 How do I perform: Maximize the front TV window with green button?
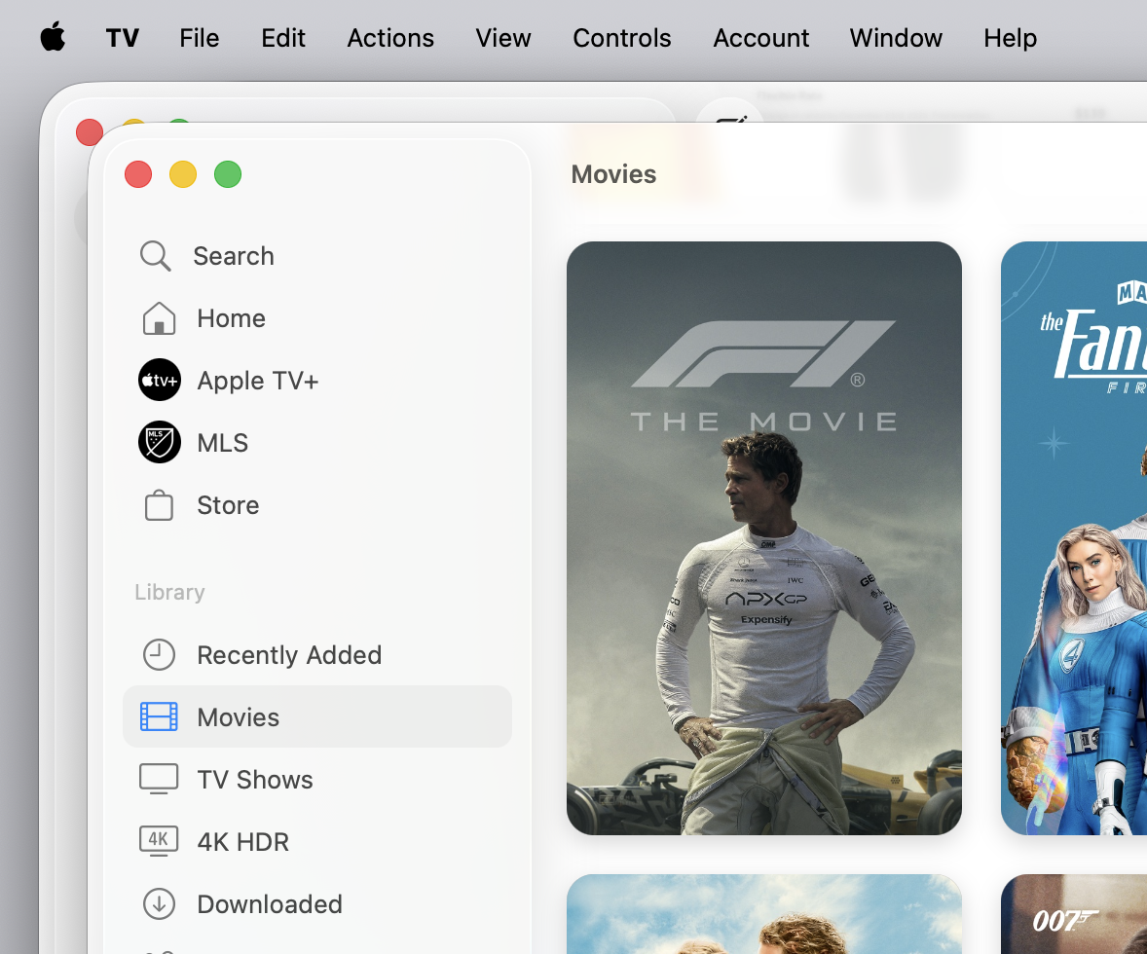(228, 174)
